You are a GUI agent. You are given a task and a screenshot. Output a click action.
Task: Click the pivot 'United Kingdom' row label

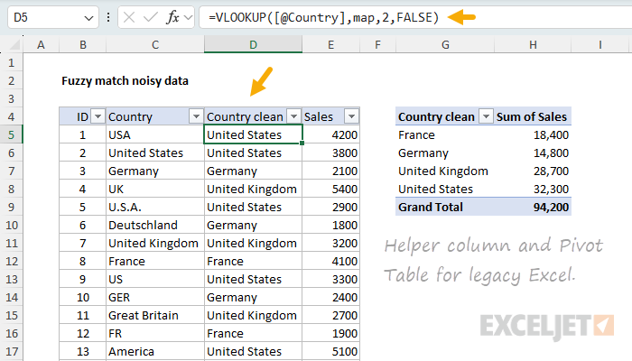click(443, 171)
